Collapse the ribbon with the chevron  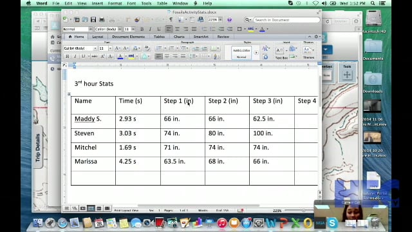coord(309,37)
